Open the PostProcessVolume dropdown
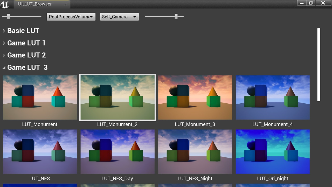 pyautogui.click(x=71, y=17)
